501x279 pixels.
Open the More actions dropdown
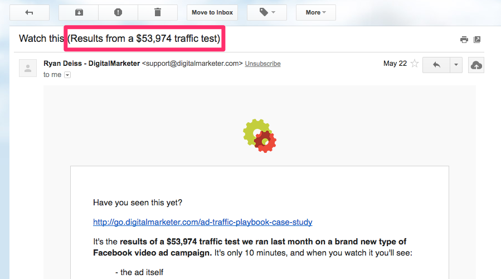point(315,12)
